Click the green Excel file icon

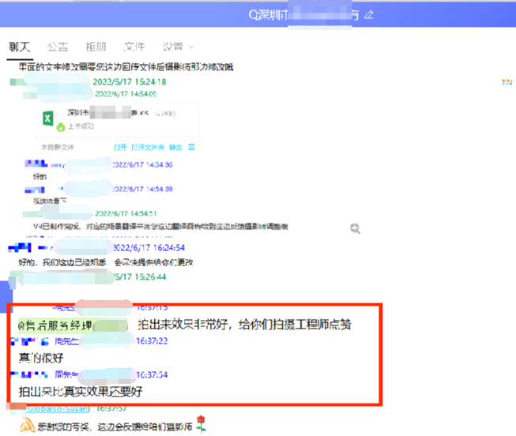click(49, 118)
